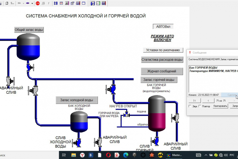
Task: Go to first message with |< button
Action: coord(195,101)
